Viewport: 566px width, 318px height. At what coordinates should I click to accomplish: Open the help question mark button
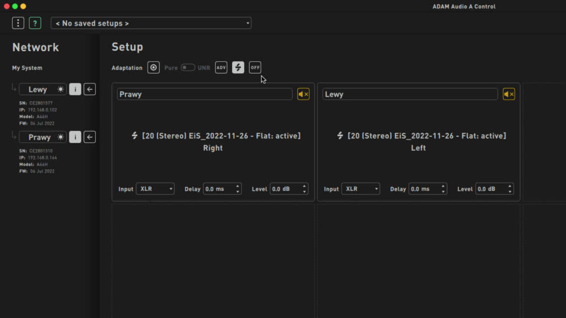coord(35,23)
